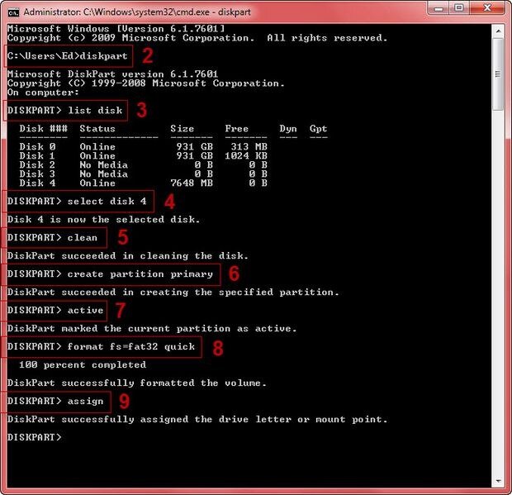Viewport: 512px width, 495px height.
Task: Click the 'Disk 2' No Media row
Action: point(143,164)
